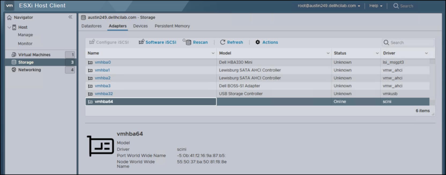The height and width of the screenshot is (175, 446).
Task: Open the Actions menu
Action: click(x=267, y=42)
